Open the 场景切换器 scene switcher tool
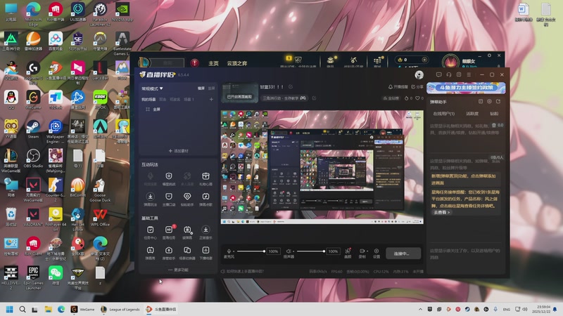This screenshot has height=316, width=563. click(x=187, y=253)
